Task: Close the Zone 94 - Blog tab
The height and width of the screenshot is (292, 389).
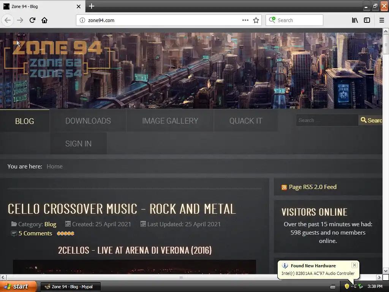Action: pos(78,6)
